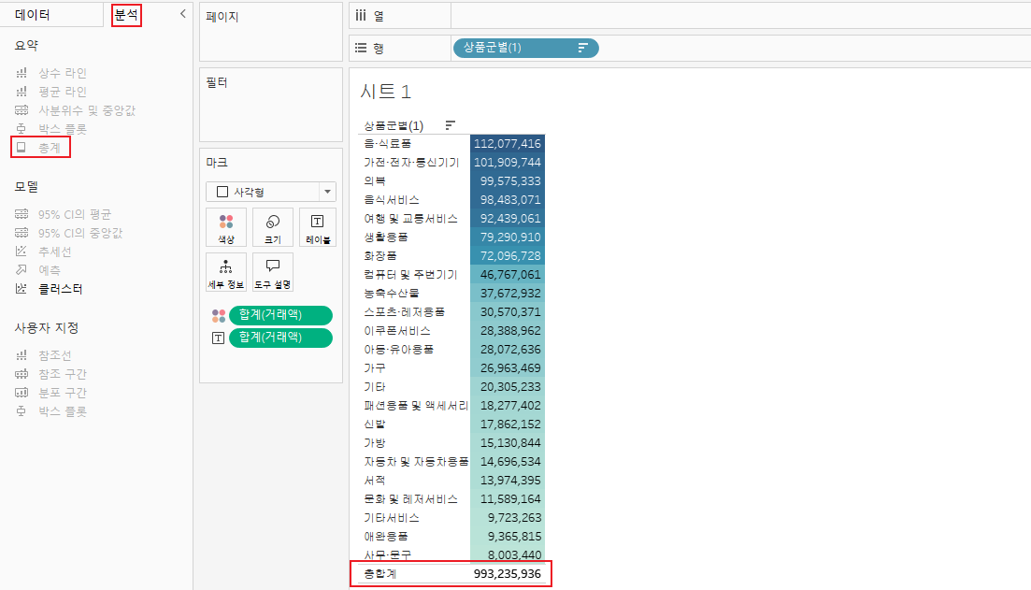
Task: Click the 112,077,416 value cell
Action: (507, 143)
